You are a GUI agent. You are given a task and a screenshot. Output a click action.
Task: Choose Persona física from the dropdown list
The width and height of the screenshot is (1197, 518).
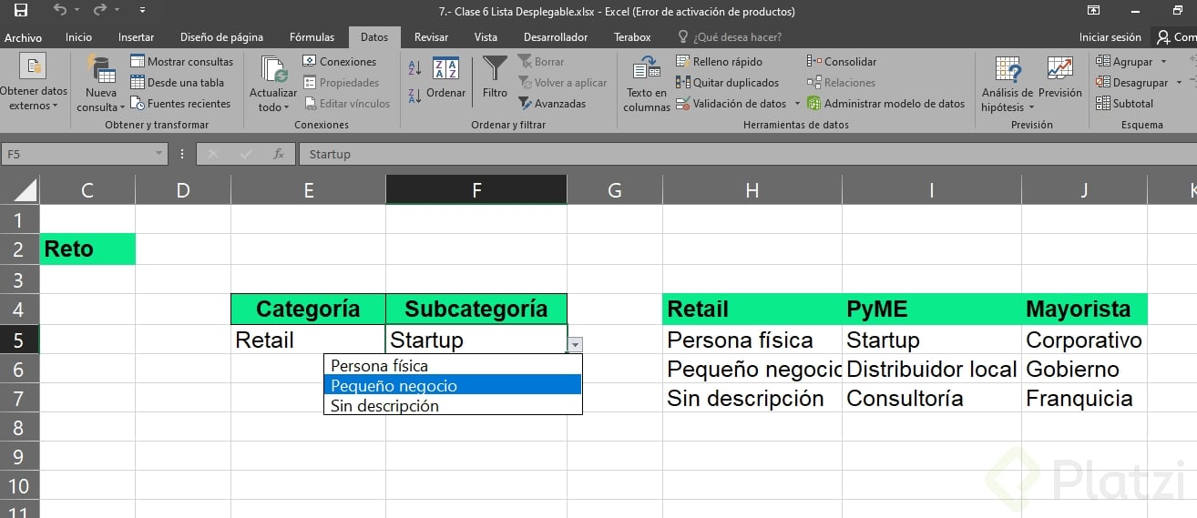[453, 365]
